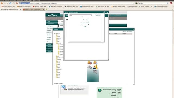The image size is (174, 98).
Task: Select the user2 folder under home
Action: point(60,55)
